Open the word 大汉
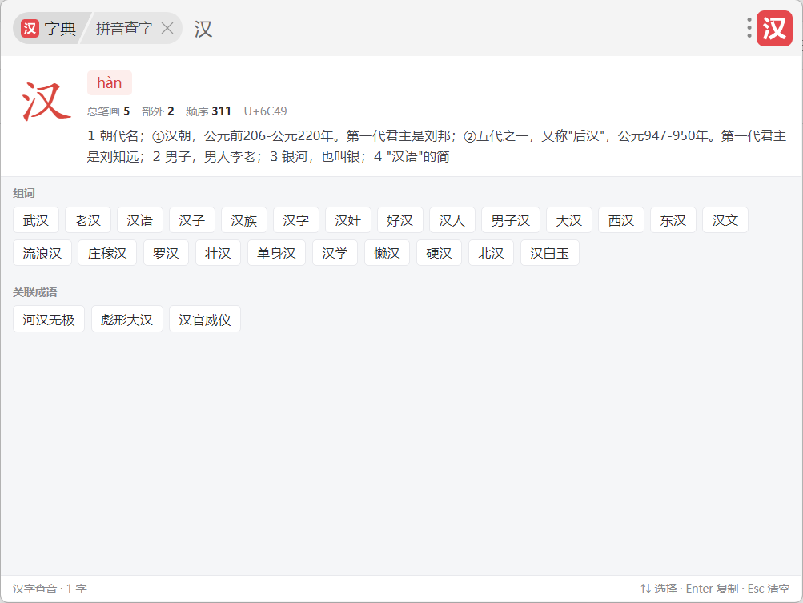 569,220
